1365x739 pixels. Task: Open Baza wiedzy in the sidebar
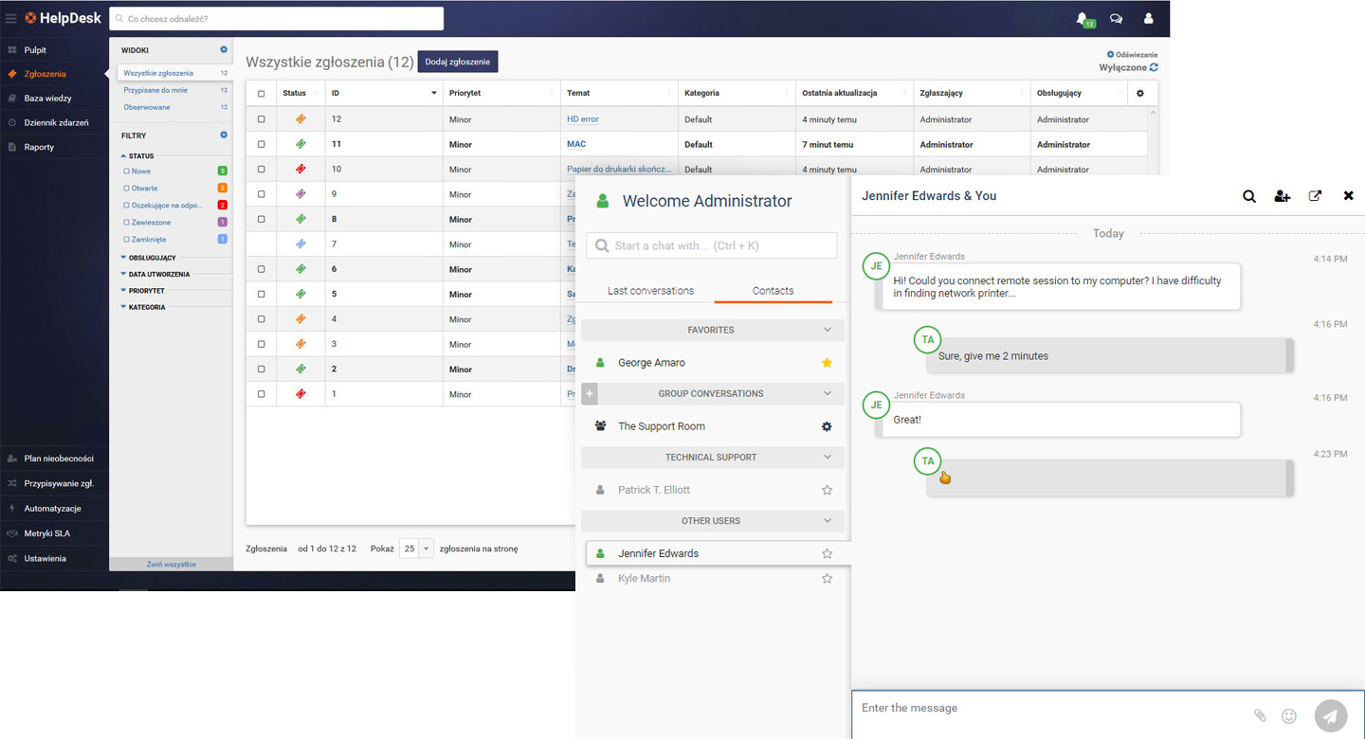point(47,99)
